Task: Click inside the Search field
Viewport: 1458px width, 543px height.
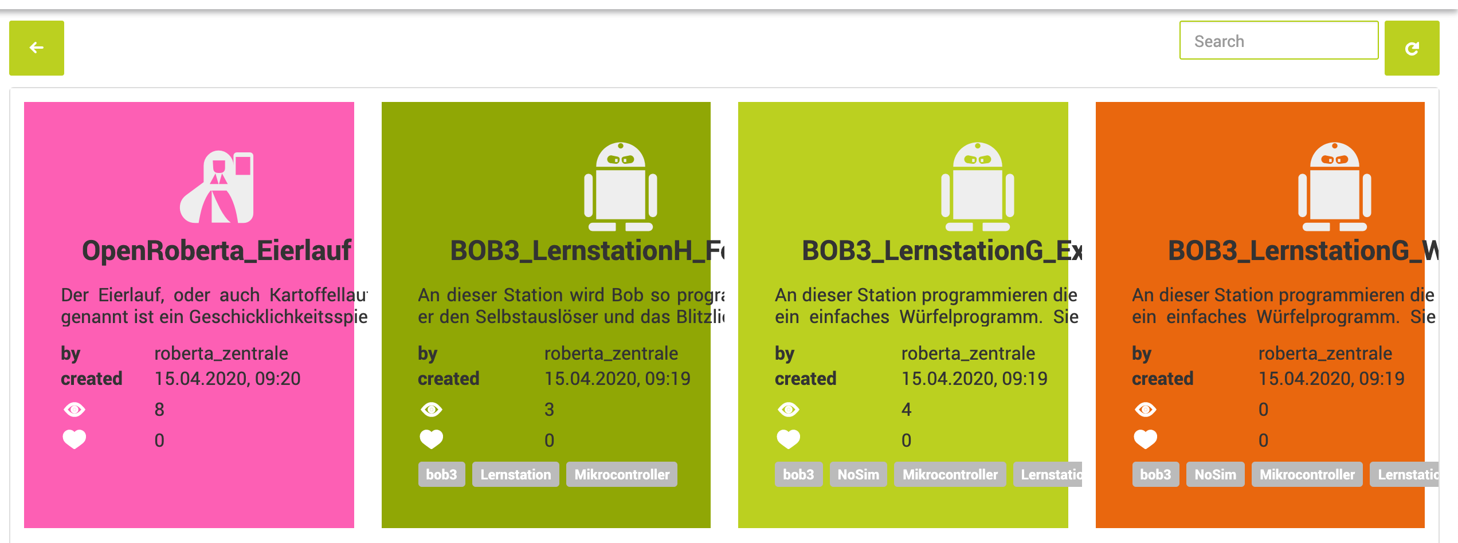Action: click(x=1278, y=41)
